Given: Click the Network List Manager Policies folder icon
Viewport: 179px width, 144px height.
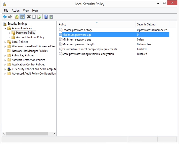Looking at the screenshot, I should point(9,51).
